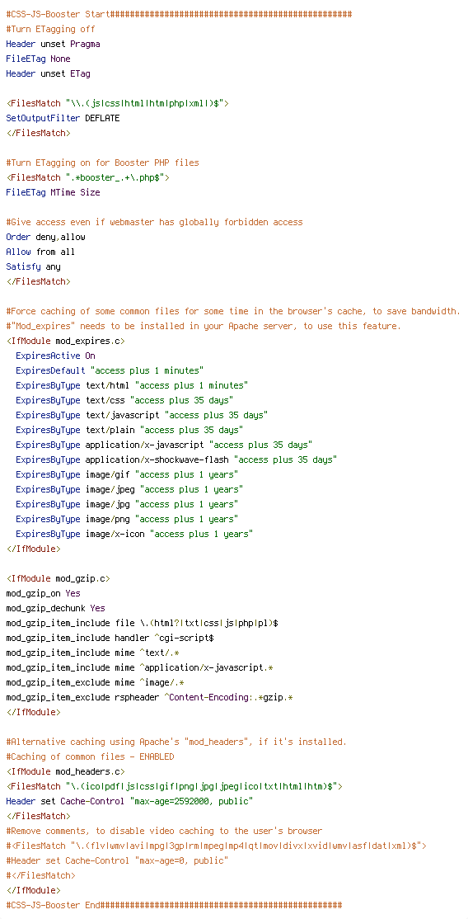Click 'ExpiresByType text/css' line

click(124, 400)
